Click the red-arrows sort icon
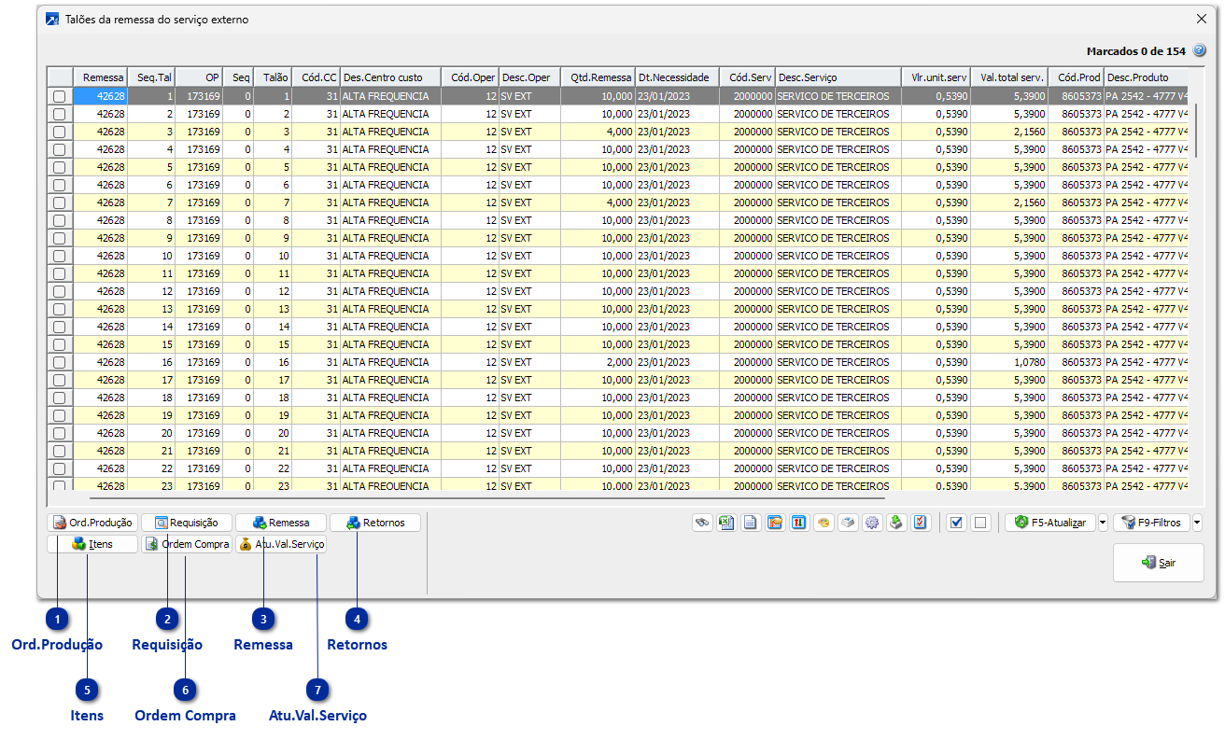 tap(799, 523)
